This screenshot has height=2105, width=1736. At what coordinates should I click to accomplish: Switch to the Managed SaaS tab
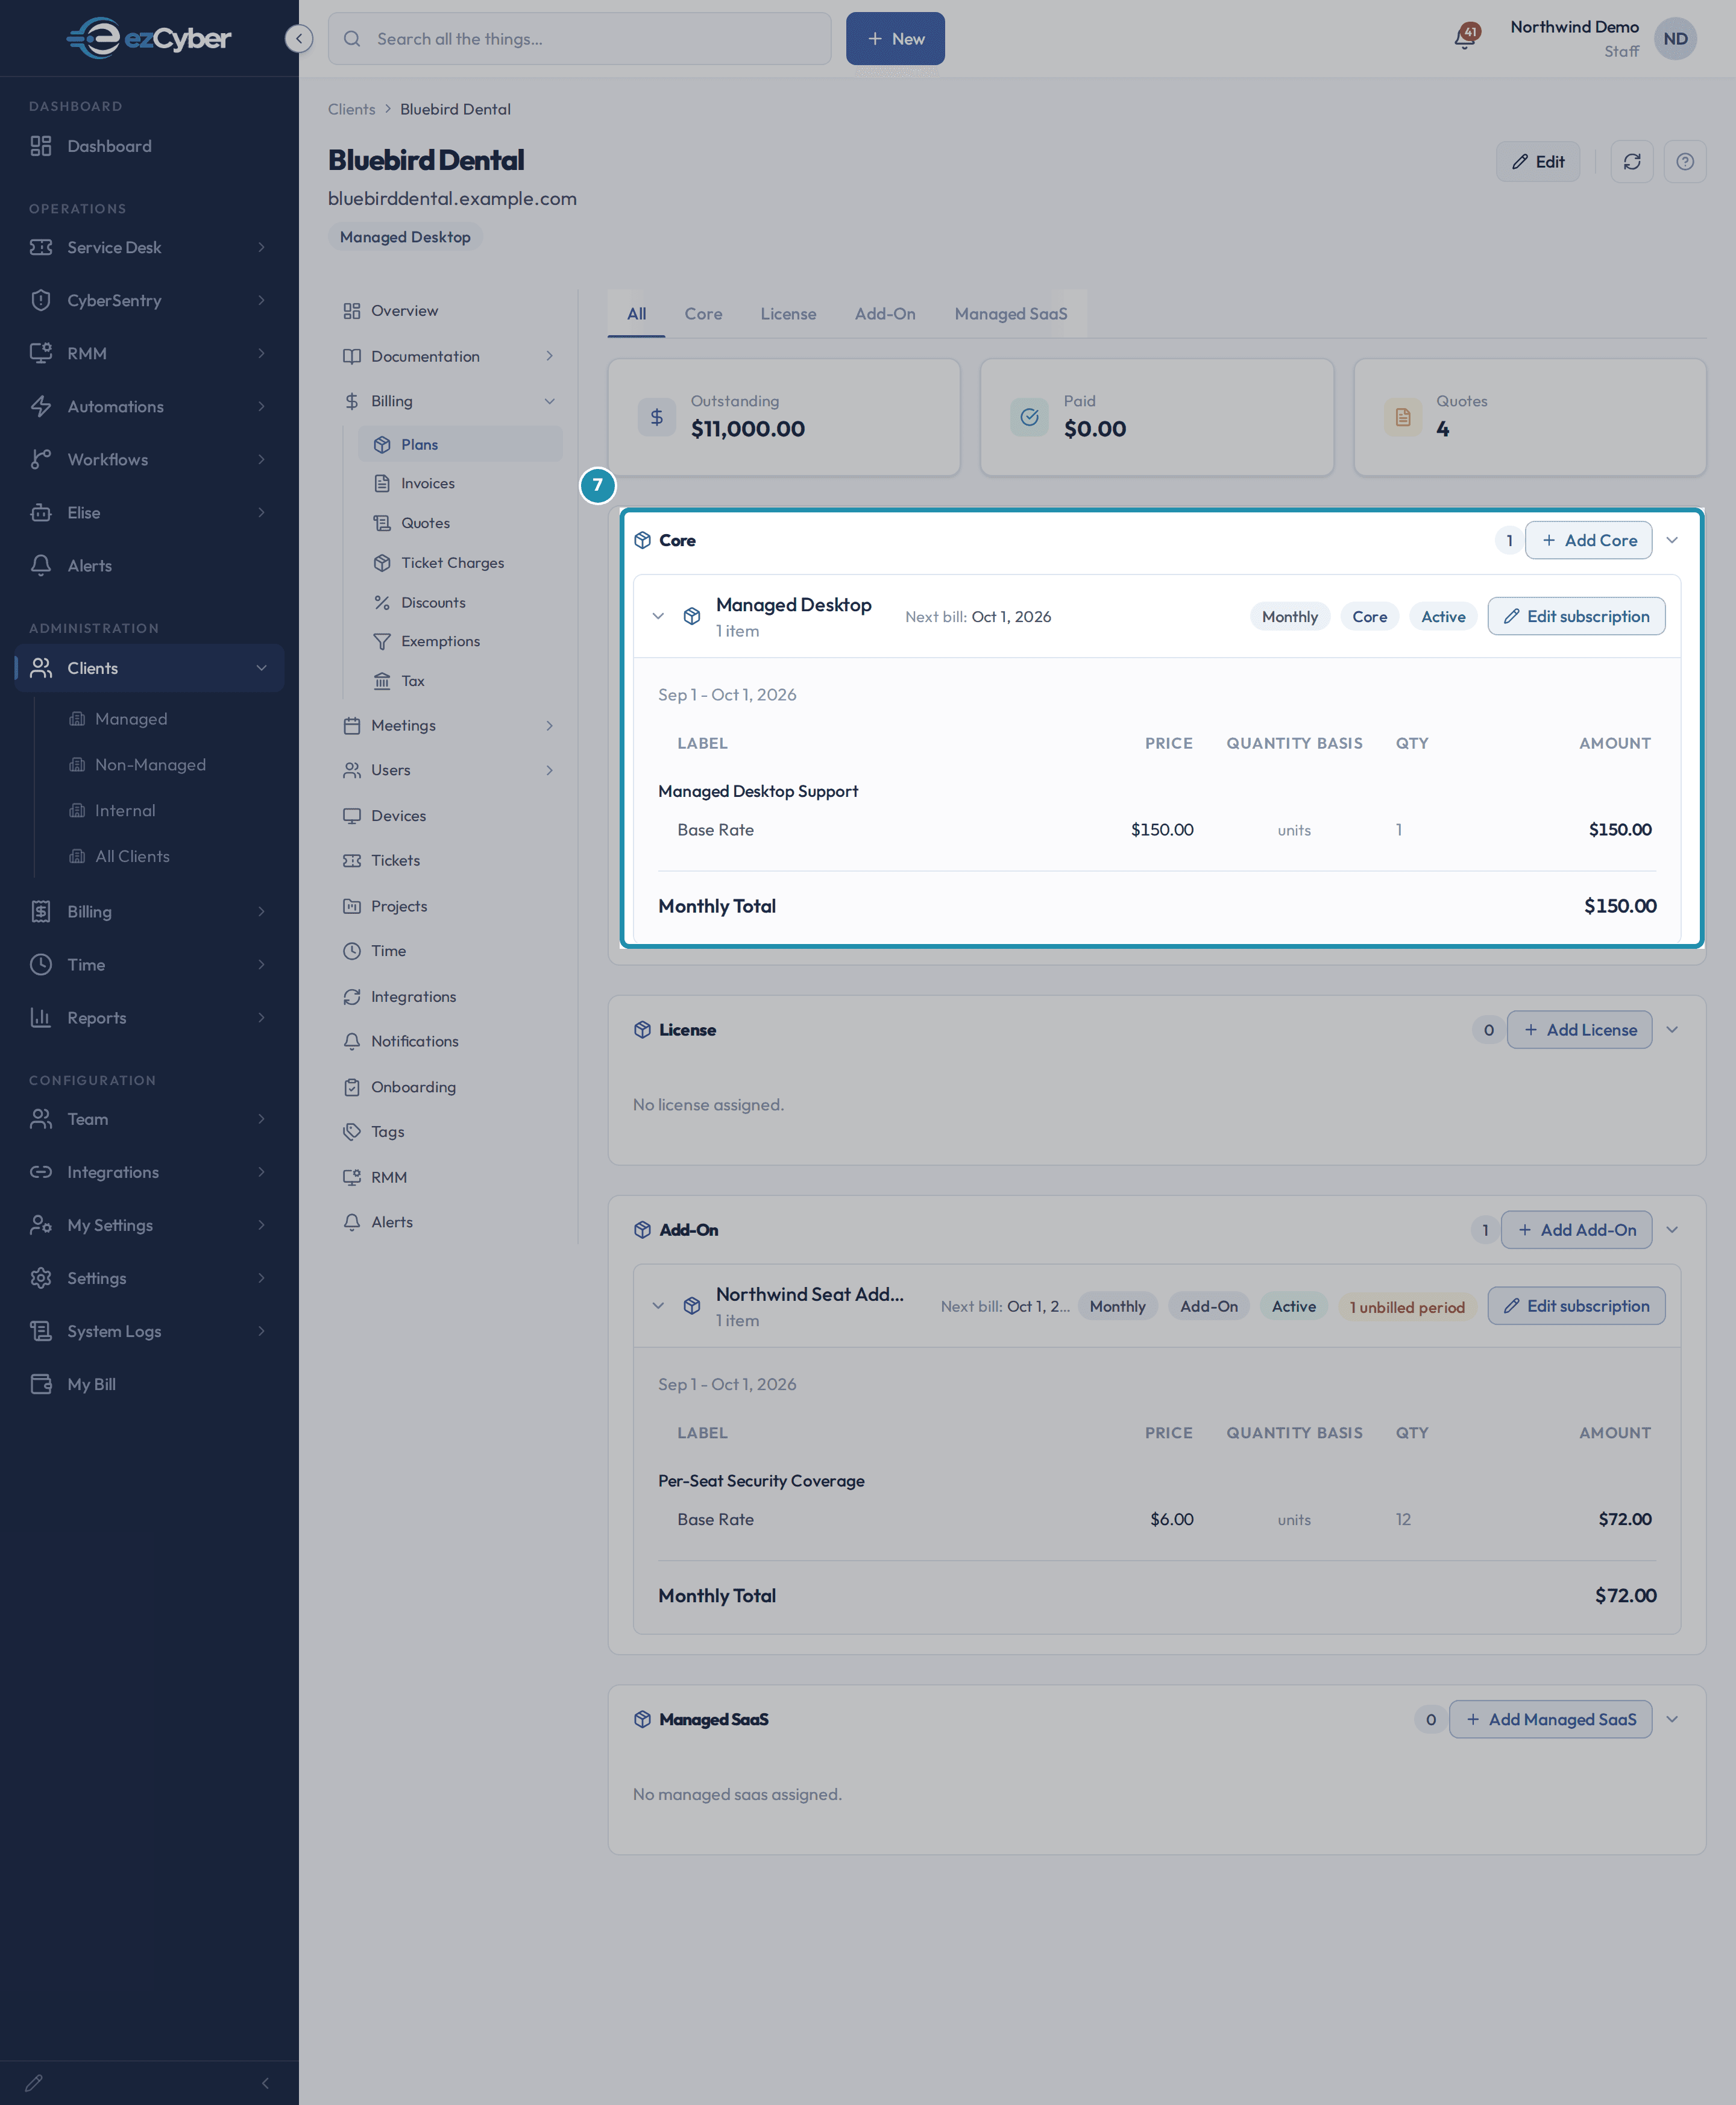click(x=1010, y=314)
